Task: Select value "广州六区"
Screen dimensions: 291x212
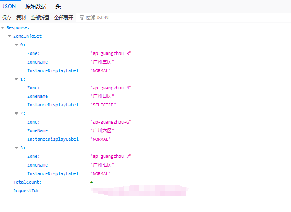Action: (102, 130)
